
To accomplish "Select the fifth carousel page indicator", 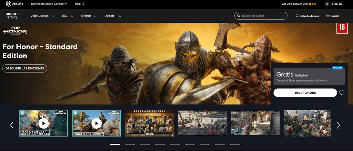I will pos(175,144).
